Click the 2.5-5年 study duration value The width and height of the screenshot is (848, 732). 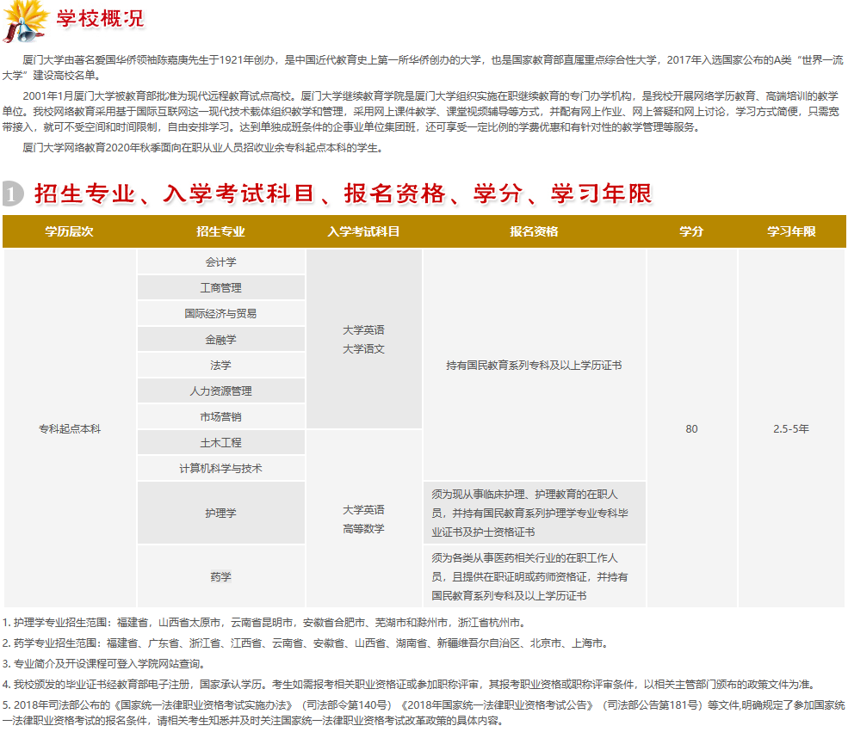click(x=791, y=429)
